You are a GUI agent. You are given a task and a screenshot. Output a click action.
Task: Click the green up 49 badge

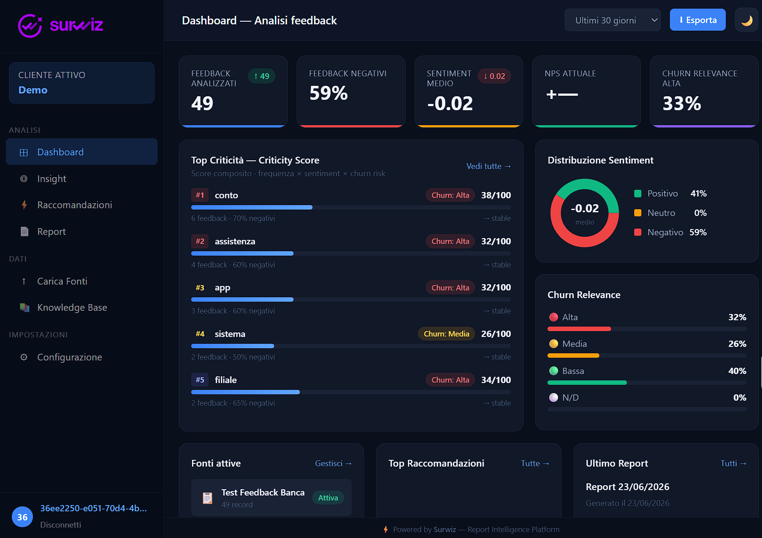click(262, 76)
